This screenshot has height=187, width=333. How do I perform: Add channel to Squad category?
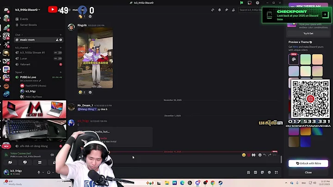tap(61, 72)
